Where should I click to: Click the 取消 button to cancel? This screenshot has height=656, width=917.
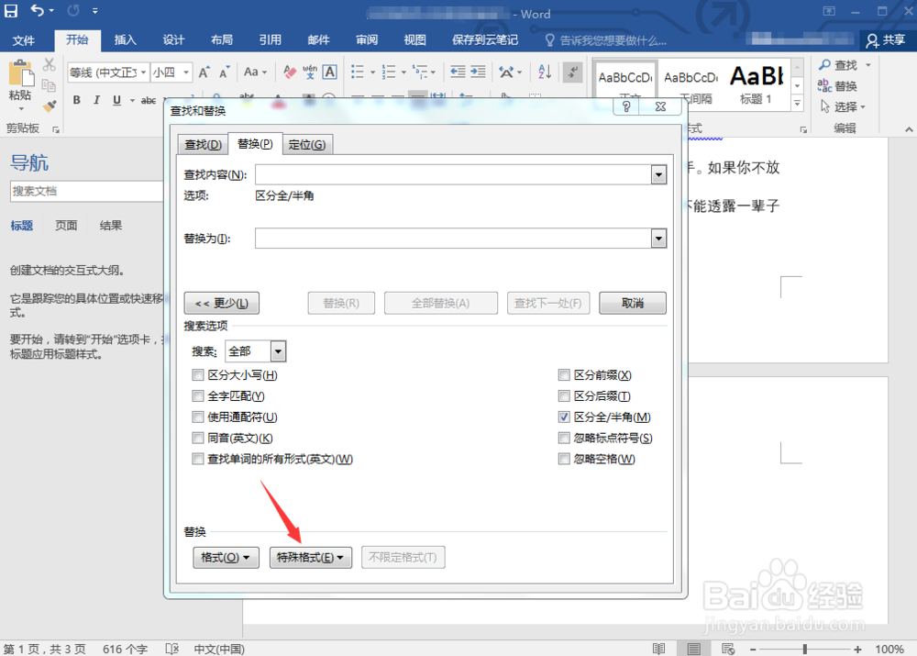[632, 303]
